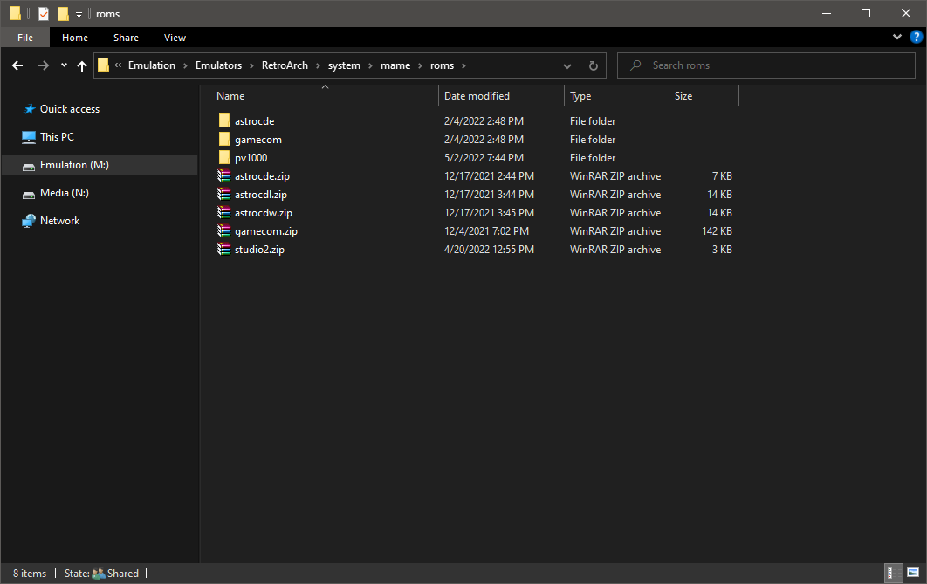Click into the Search roms field
Viewport: 927px width, 584px height.
point(766,65)
